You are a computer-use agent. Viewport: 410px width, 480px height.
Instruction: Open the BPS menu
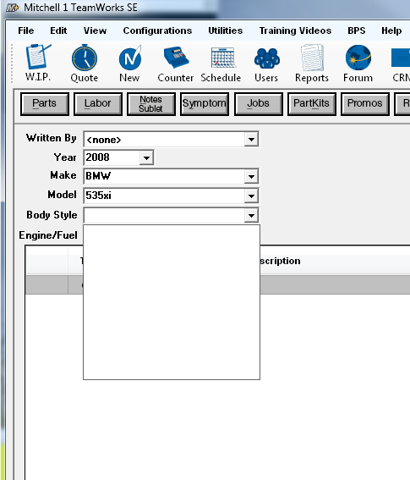(x=357, y=30)
